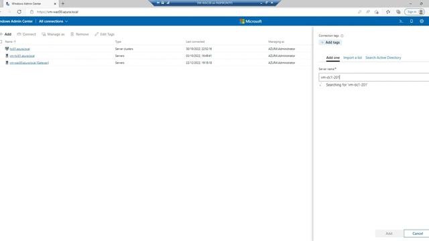Click the 'Searching for vm-dc1-201' status text
The width and height of the screenshot is (429, 241).
tap(347, 85)
